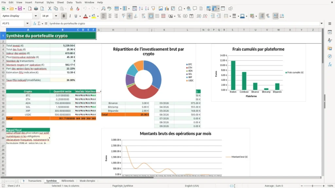Open the Data menu
The image size is (335, 188).
[x=69, y=2]
